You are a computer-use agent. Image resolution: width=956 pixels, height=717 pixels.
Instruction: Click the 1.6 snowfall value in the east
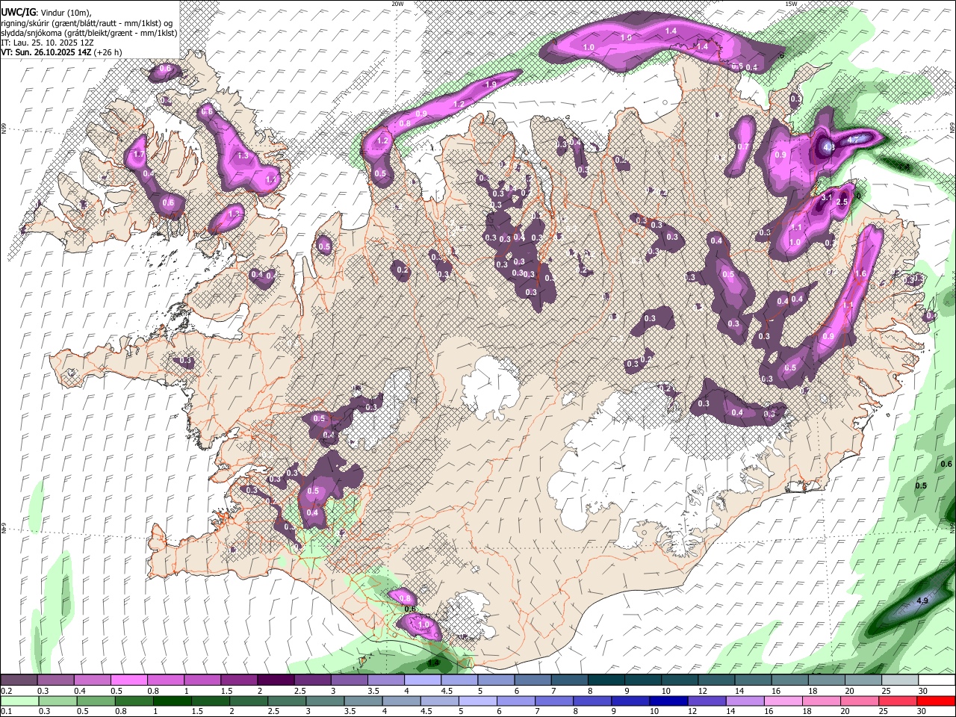[860, 274]
